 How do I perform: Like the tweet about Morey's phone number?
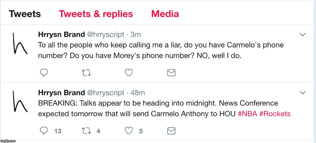tap(129, 73)
